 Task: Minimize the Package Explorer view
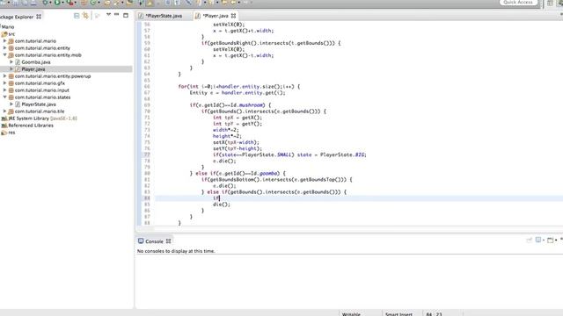pyautogui.click(x=117, y=15)
